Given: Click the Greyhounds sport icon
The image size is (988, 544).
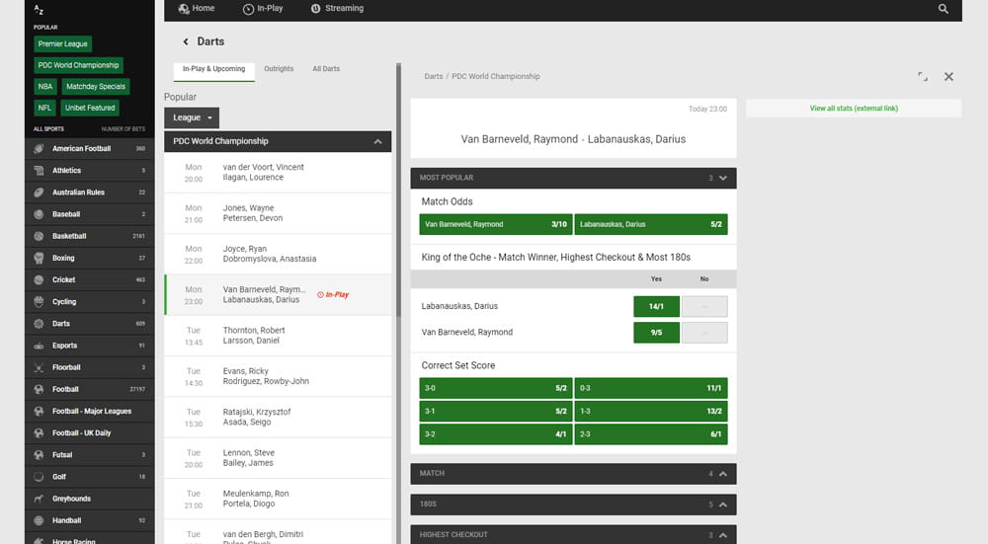Looking at the screenshot, I should tap(40, 499).
